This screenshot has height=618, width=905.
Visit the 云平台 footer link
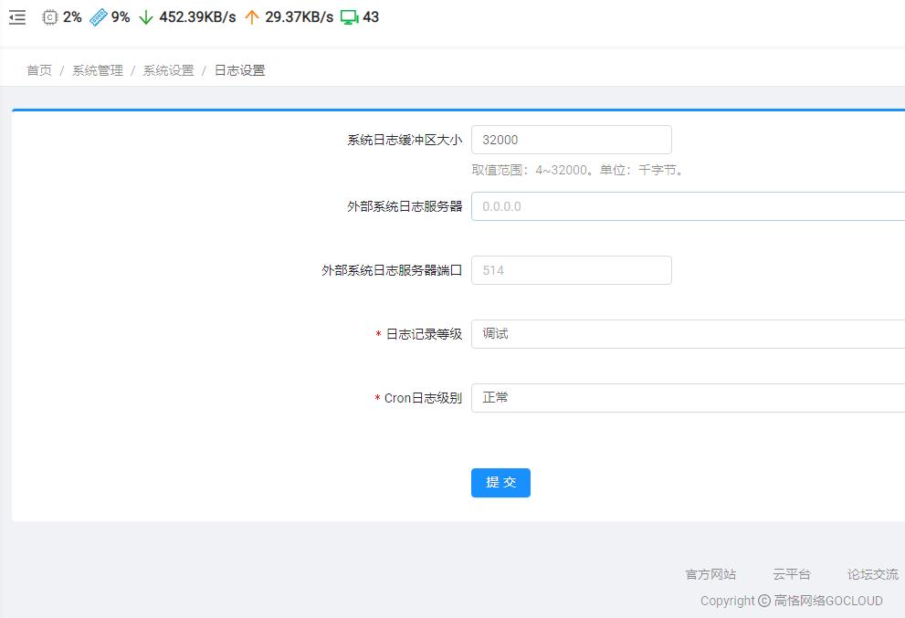pyautogui.click(x=792, y=574)
